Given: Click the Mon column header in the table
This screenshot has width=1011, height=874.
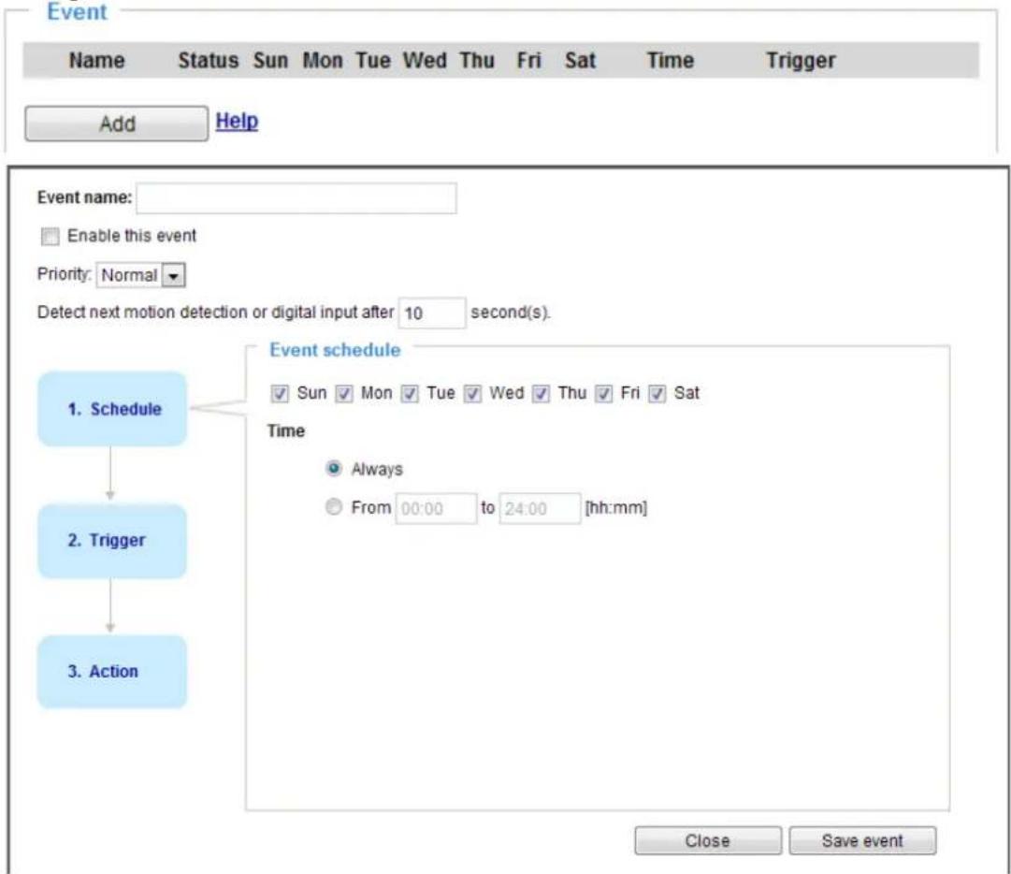Looking at the screenshot, I should click(323, 61).
